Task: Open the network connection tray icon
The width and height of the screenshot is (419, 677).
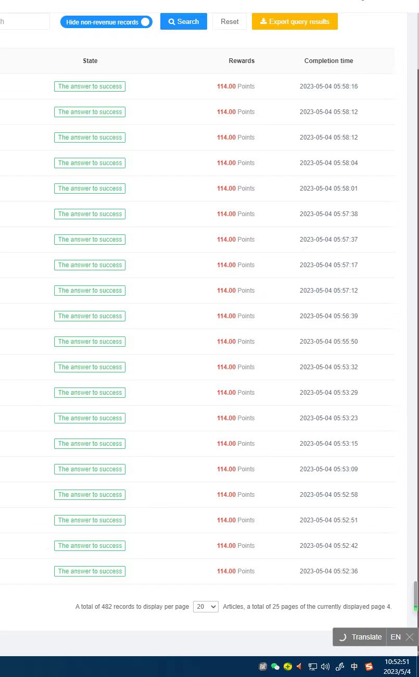Action: pyautogui.click(x=312, y=667)
